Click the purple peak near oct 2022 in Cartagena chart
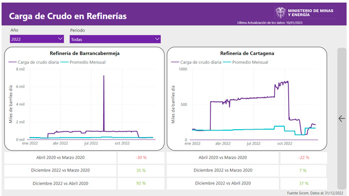 (x=288, y=81)
